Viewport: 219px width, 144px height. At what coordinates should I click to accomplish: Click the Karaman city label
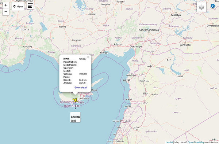click(77, 40)
